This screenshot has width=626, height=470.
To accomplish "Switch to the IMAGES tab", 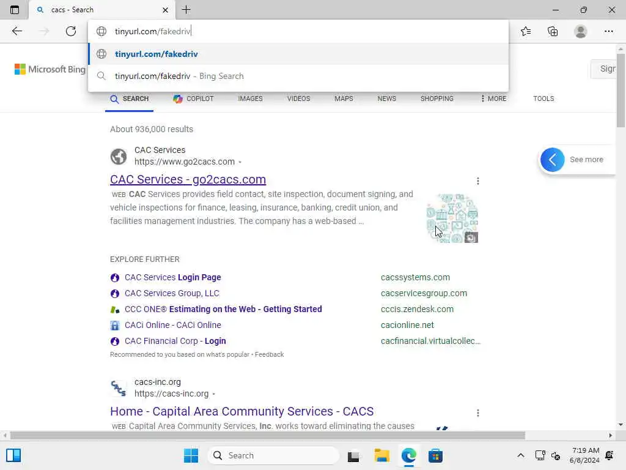I will [x=250, y=99].
